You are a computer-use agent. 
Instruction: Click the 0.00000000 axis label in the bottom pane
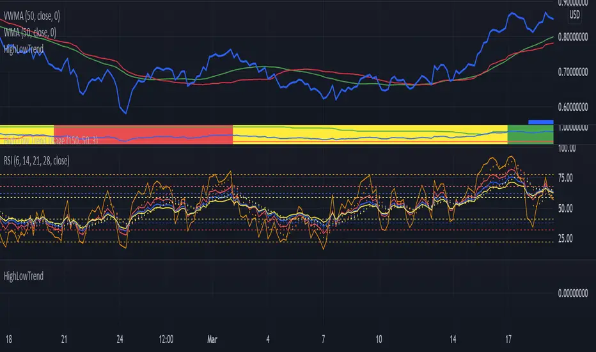573,293
